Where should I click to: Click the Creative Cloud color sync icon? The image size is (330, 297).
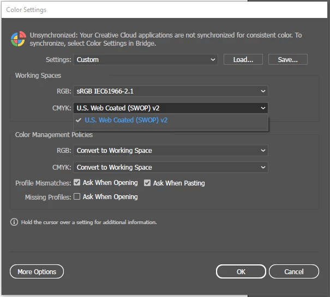point(19,39)
